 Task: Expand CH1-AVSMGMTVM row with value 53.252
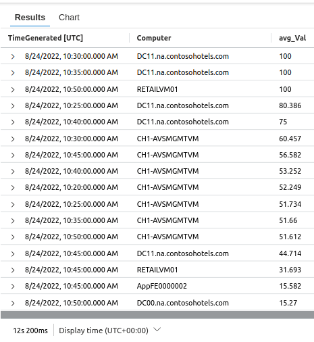13,171
